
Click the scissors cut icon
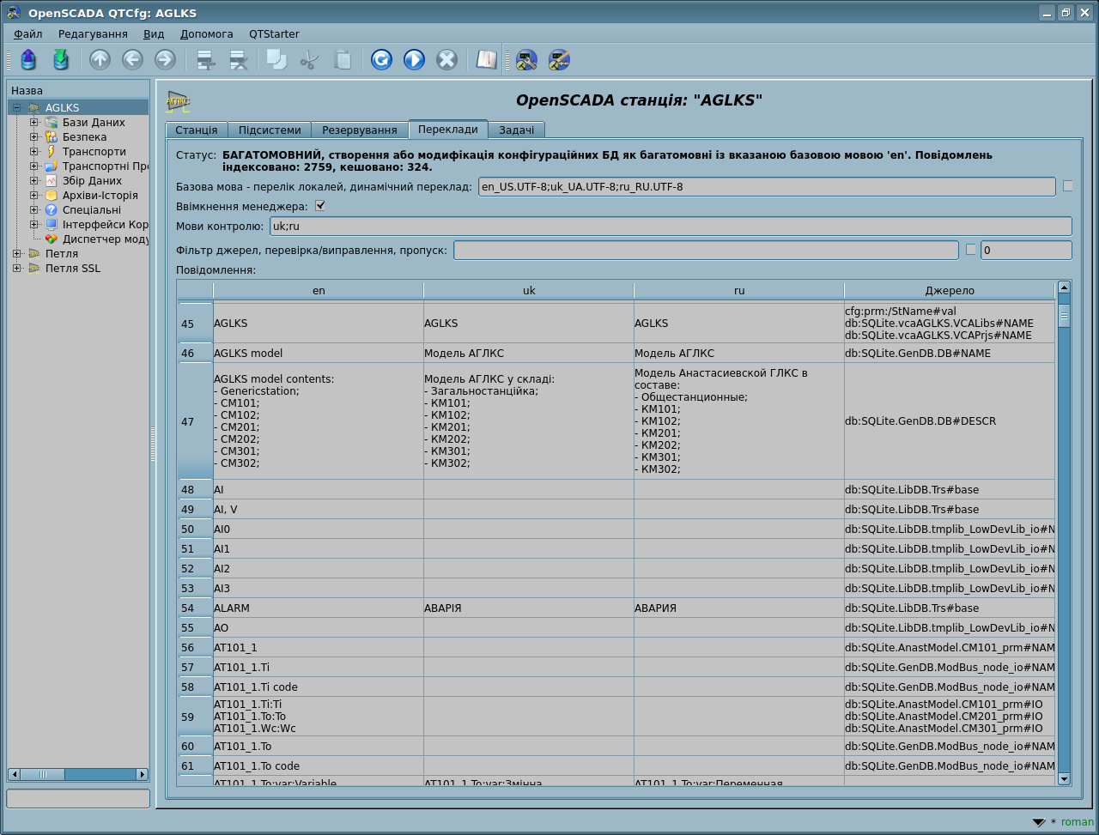point(309,59)
